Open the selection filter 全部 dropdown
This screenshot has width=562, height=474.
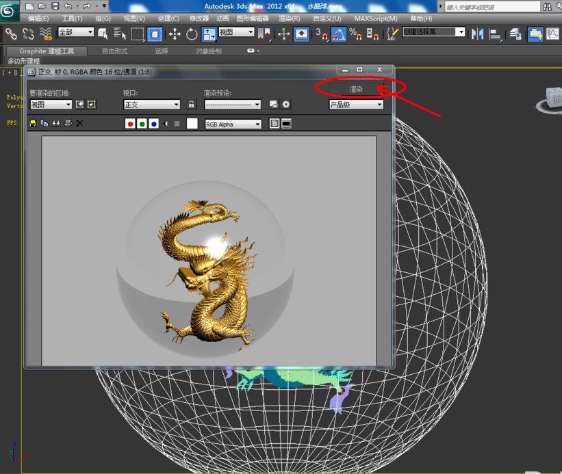pyautogui.click(x=76, y=32)
